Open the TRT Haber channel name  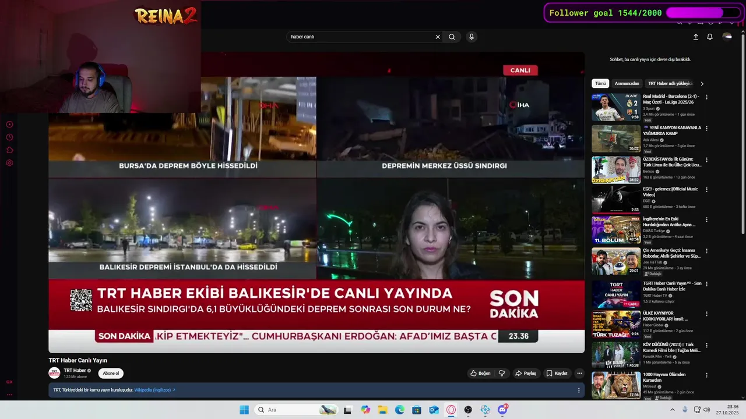(75, 371)
